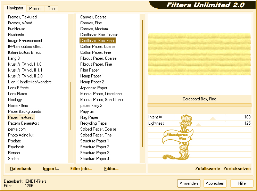Choose the Render category
The width and height of the screenshot is (257, 191).
tap(14, 153)
